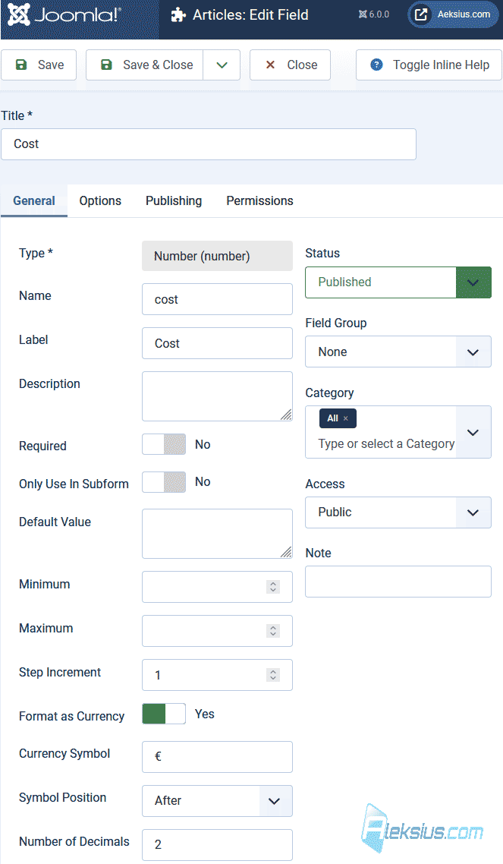Open the Status dropdown showing Published
This screenshot has width=503, height=864.
click(x=398, y=282)
